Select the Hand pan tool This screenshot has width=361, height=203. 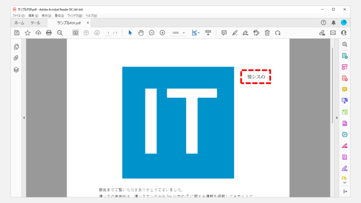tap(141, 33)
